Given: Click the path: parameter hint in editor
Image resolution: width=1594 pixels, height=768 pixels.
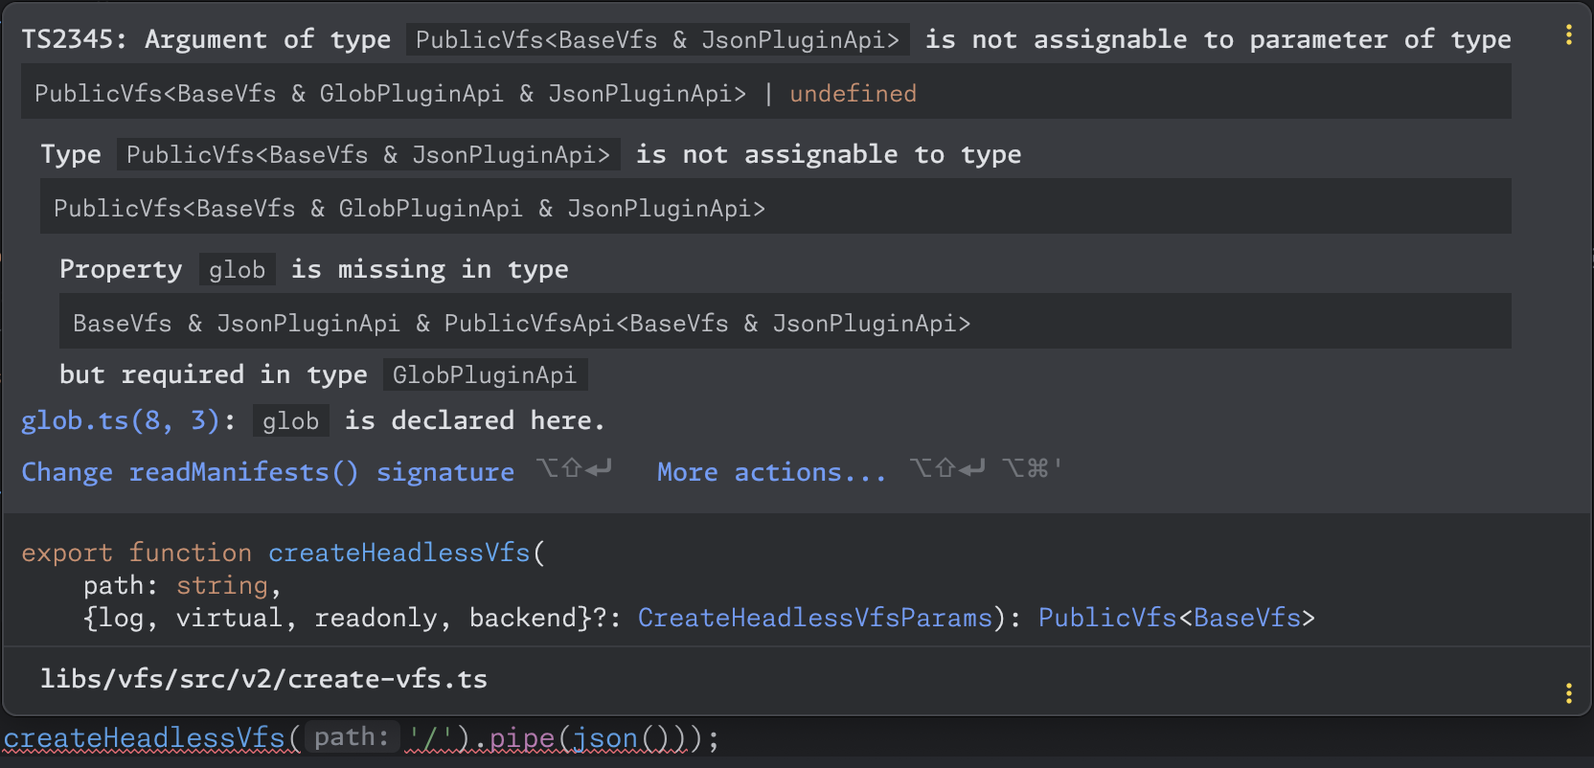Looking at the screenshot, I should (x=352, y=737).
